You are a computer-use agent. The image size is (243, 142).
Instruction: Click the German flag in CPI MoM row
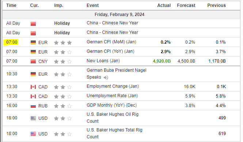pyautogui.click(x=33, y=43)
